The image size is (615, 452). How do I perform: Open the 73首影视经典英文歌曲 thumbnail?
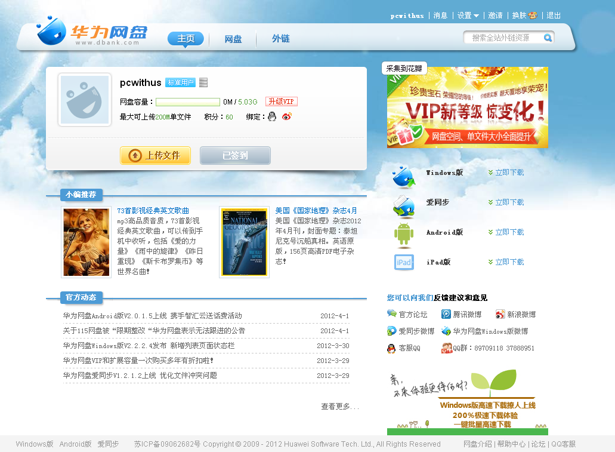coord(86,242)
